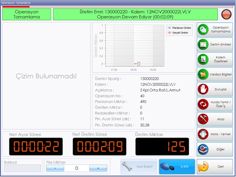236x177 pixels.
Task: Select the Kalem Özellikleri icon
Action: tap(203, 60)
